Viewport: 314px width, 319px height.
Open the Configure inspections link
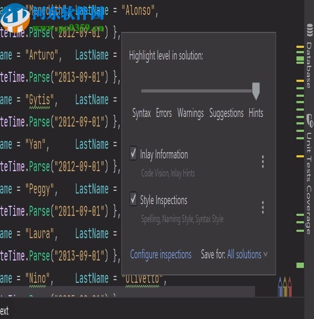160,255
